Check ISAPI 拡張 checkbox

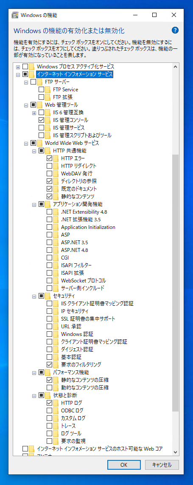[x=49, y=273]
